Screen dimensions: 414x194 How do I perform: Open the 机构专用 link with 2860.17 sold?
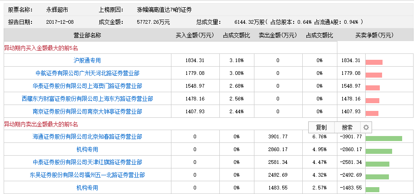click(x=87, y=149)
